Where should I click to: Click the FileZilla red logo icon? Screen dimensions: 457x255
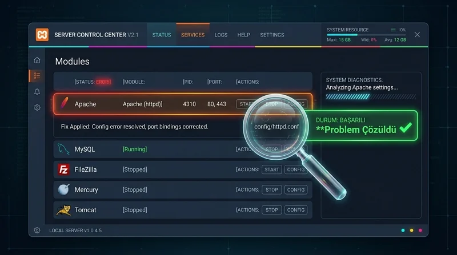pyautogui.click(x=63, y=169)
